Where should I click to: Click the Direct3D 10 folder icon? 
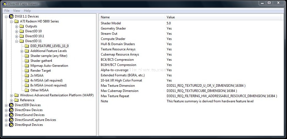click(22, 31)
